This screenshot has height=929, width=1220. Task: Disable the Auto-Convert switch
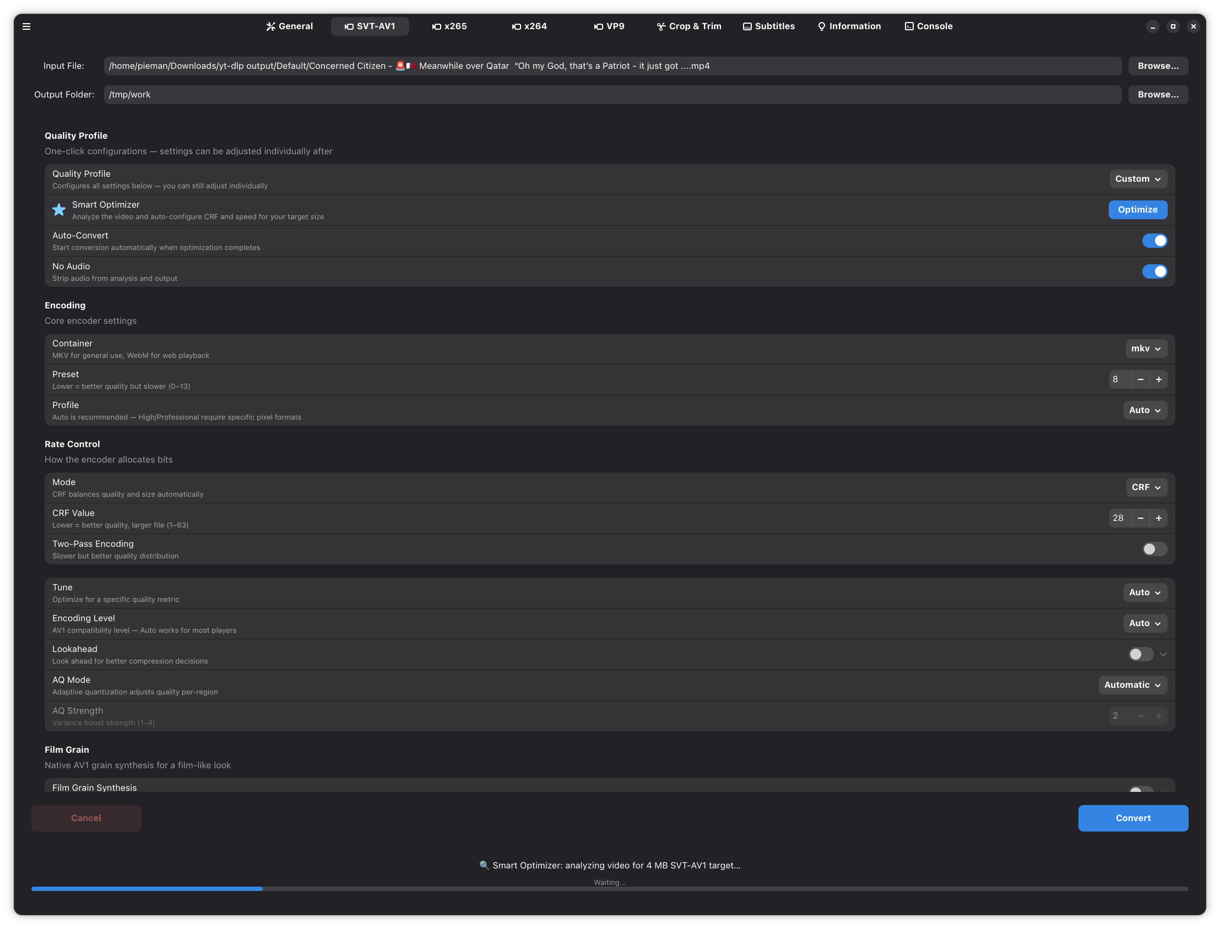[x=1154, y=241]
